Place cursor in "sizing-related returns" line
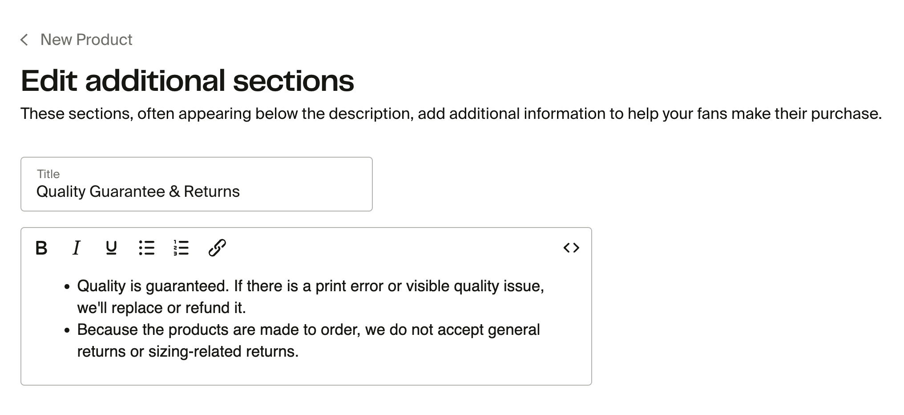 (x=187, y=351)
